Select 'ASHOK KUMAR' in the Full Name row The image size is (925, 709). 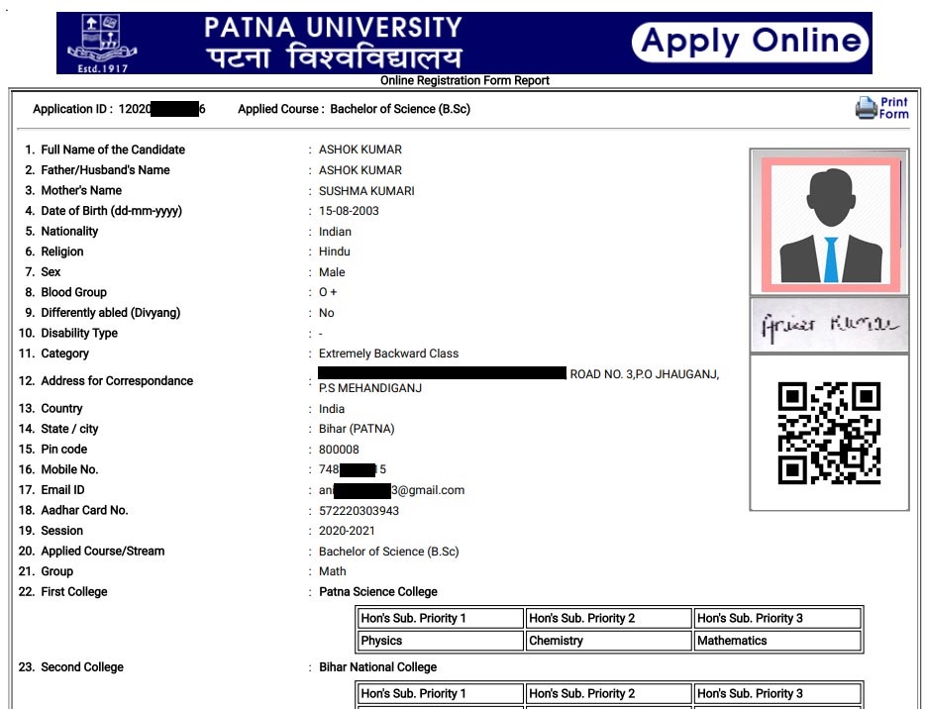click(360, 150)
